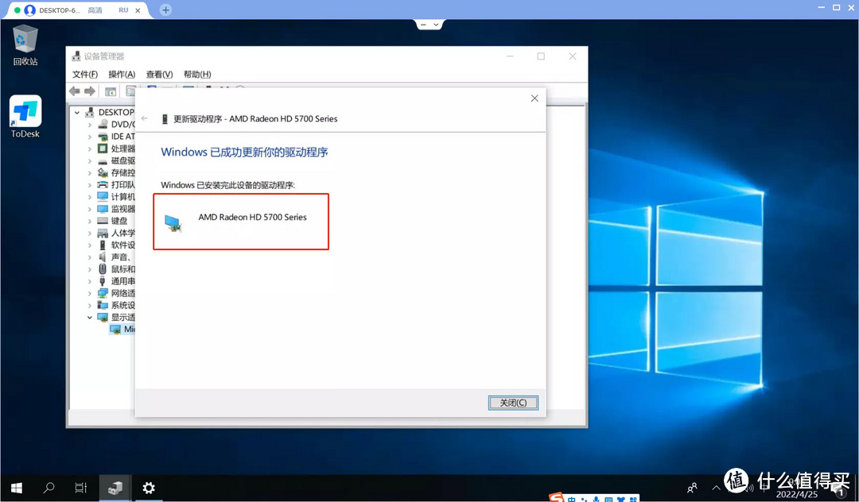Toggle the show/hide console tree toolbar icon

[x=111, y=91]
